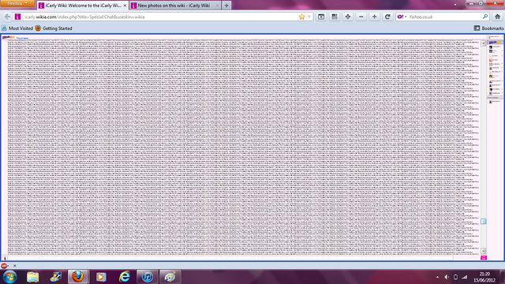
Task: Show hidden system tray icons
Action: [437, 277]
